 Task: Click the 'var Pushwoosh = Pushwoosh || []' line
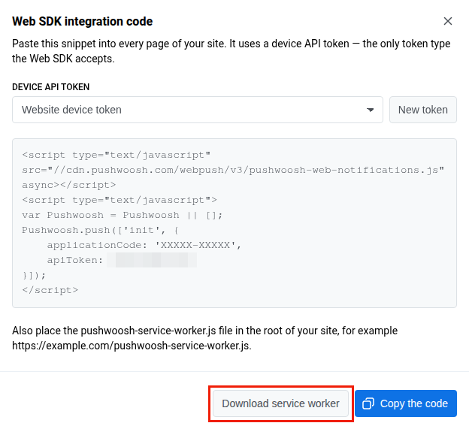pyautogui.click(x=122, y=215)
